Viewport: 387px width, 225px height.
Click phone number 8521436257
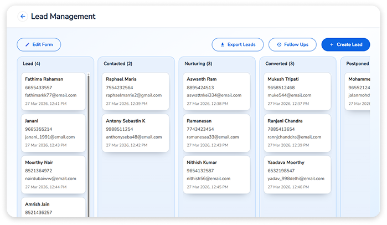(x=39, y=213)
